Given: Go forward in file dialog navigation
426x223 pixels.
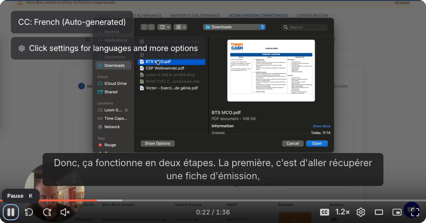Looking at the screenshot, I should pos(151,27).
